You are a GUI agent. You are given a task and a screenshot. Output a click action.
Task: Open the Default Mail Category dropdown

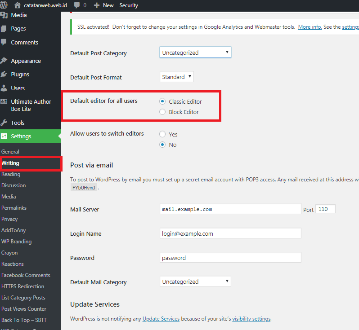click(195, 282)
